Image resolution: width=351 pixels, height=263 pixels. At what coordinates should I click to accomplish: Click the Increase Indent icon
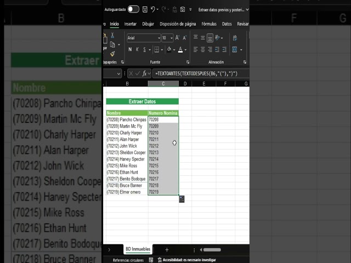point(224,49)
